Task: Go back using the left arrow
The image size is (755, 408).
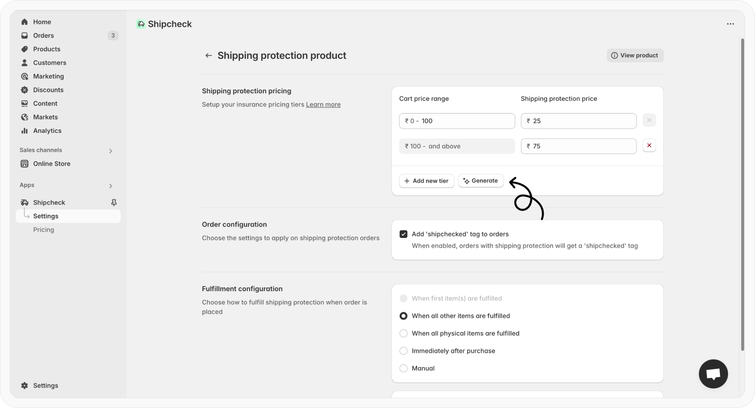Action: [x=209, y=56]
